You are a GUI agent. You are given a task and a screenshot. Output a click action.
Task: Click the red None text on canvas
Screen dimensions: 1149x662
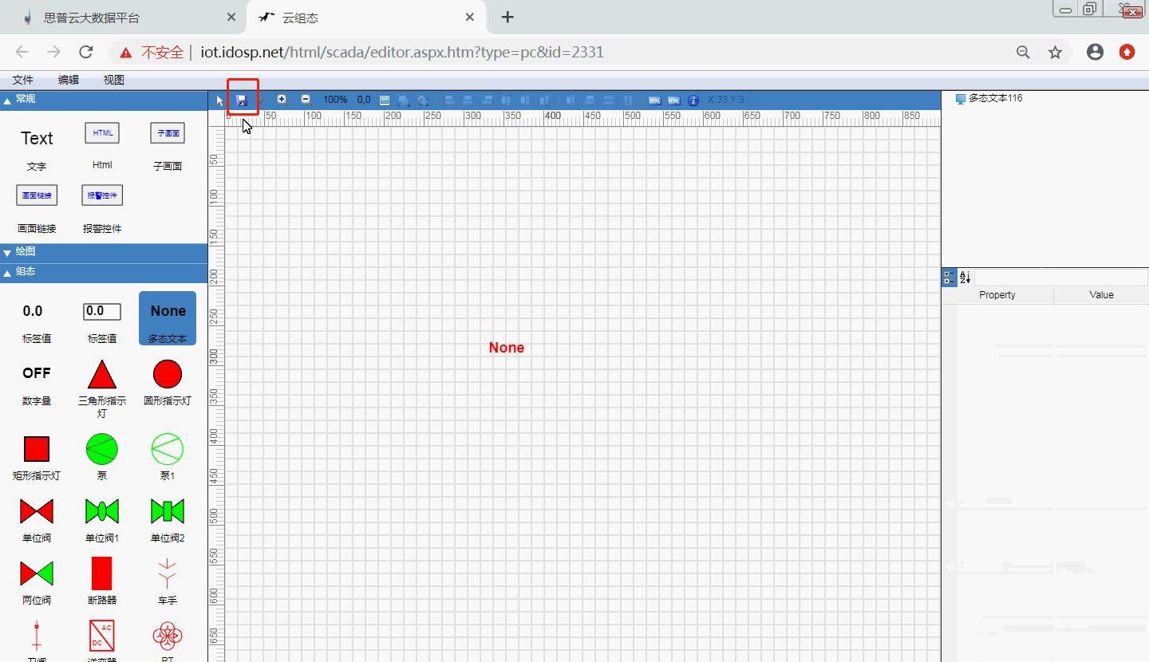pyautogui.click(x=506, y=348)
